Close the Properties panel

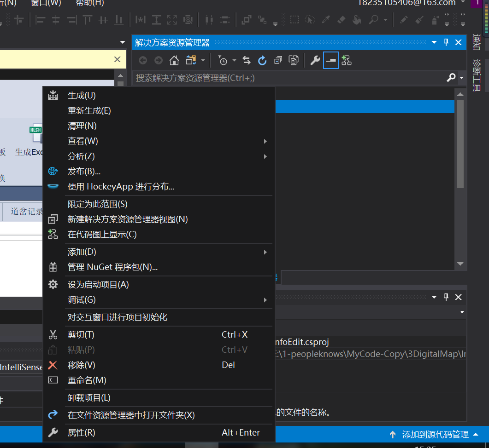(458, 297)
